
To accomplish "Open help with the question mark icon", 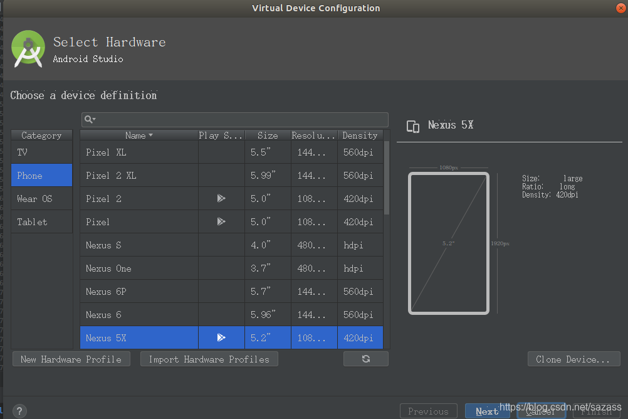I will click(19, 411).
